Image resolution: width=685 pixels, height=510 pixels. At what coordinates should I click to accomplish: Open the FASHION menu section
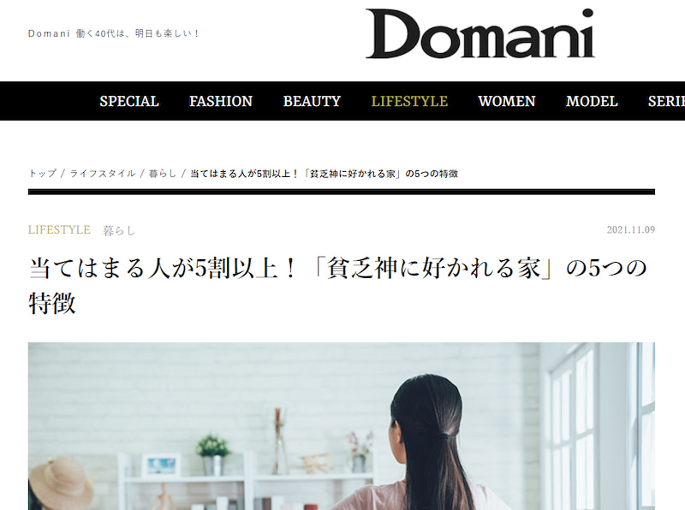click(x=221, y=101)
